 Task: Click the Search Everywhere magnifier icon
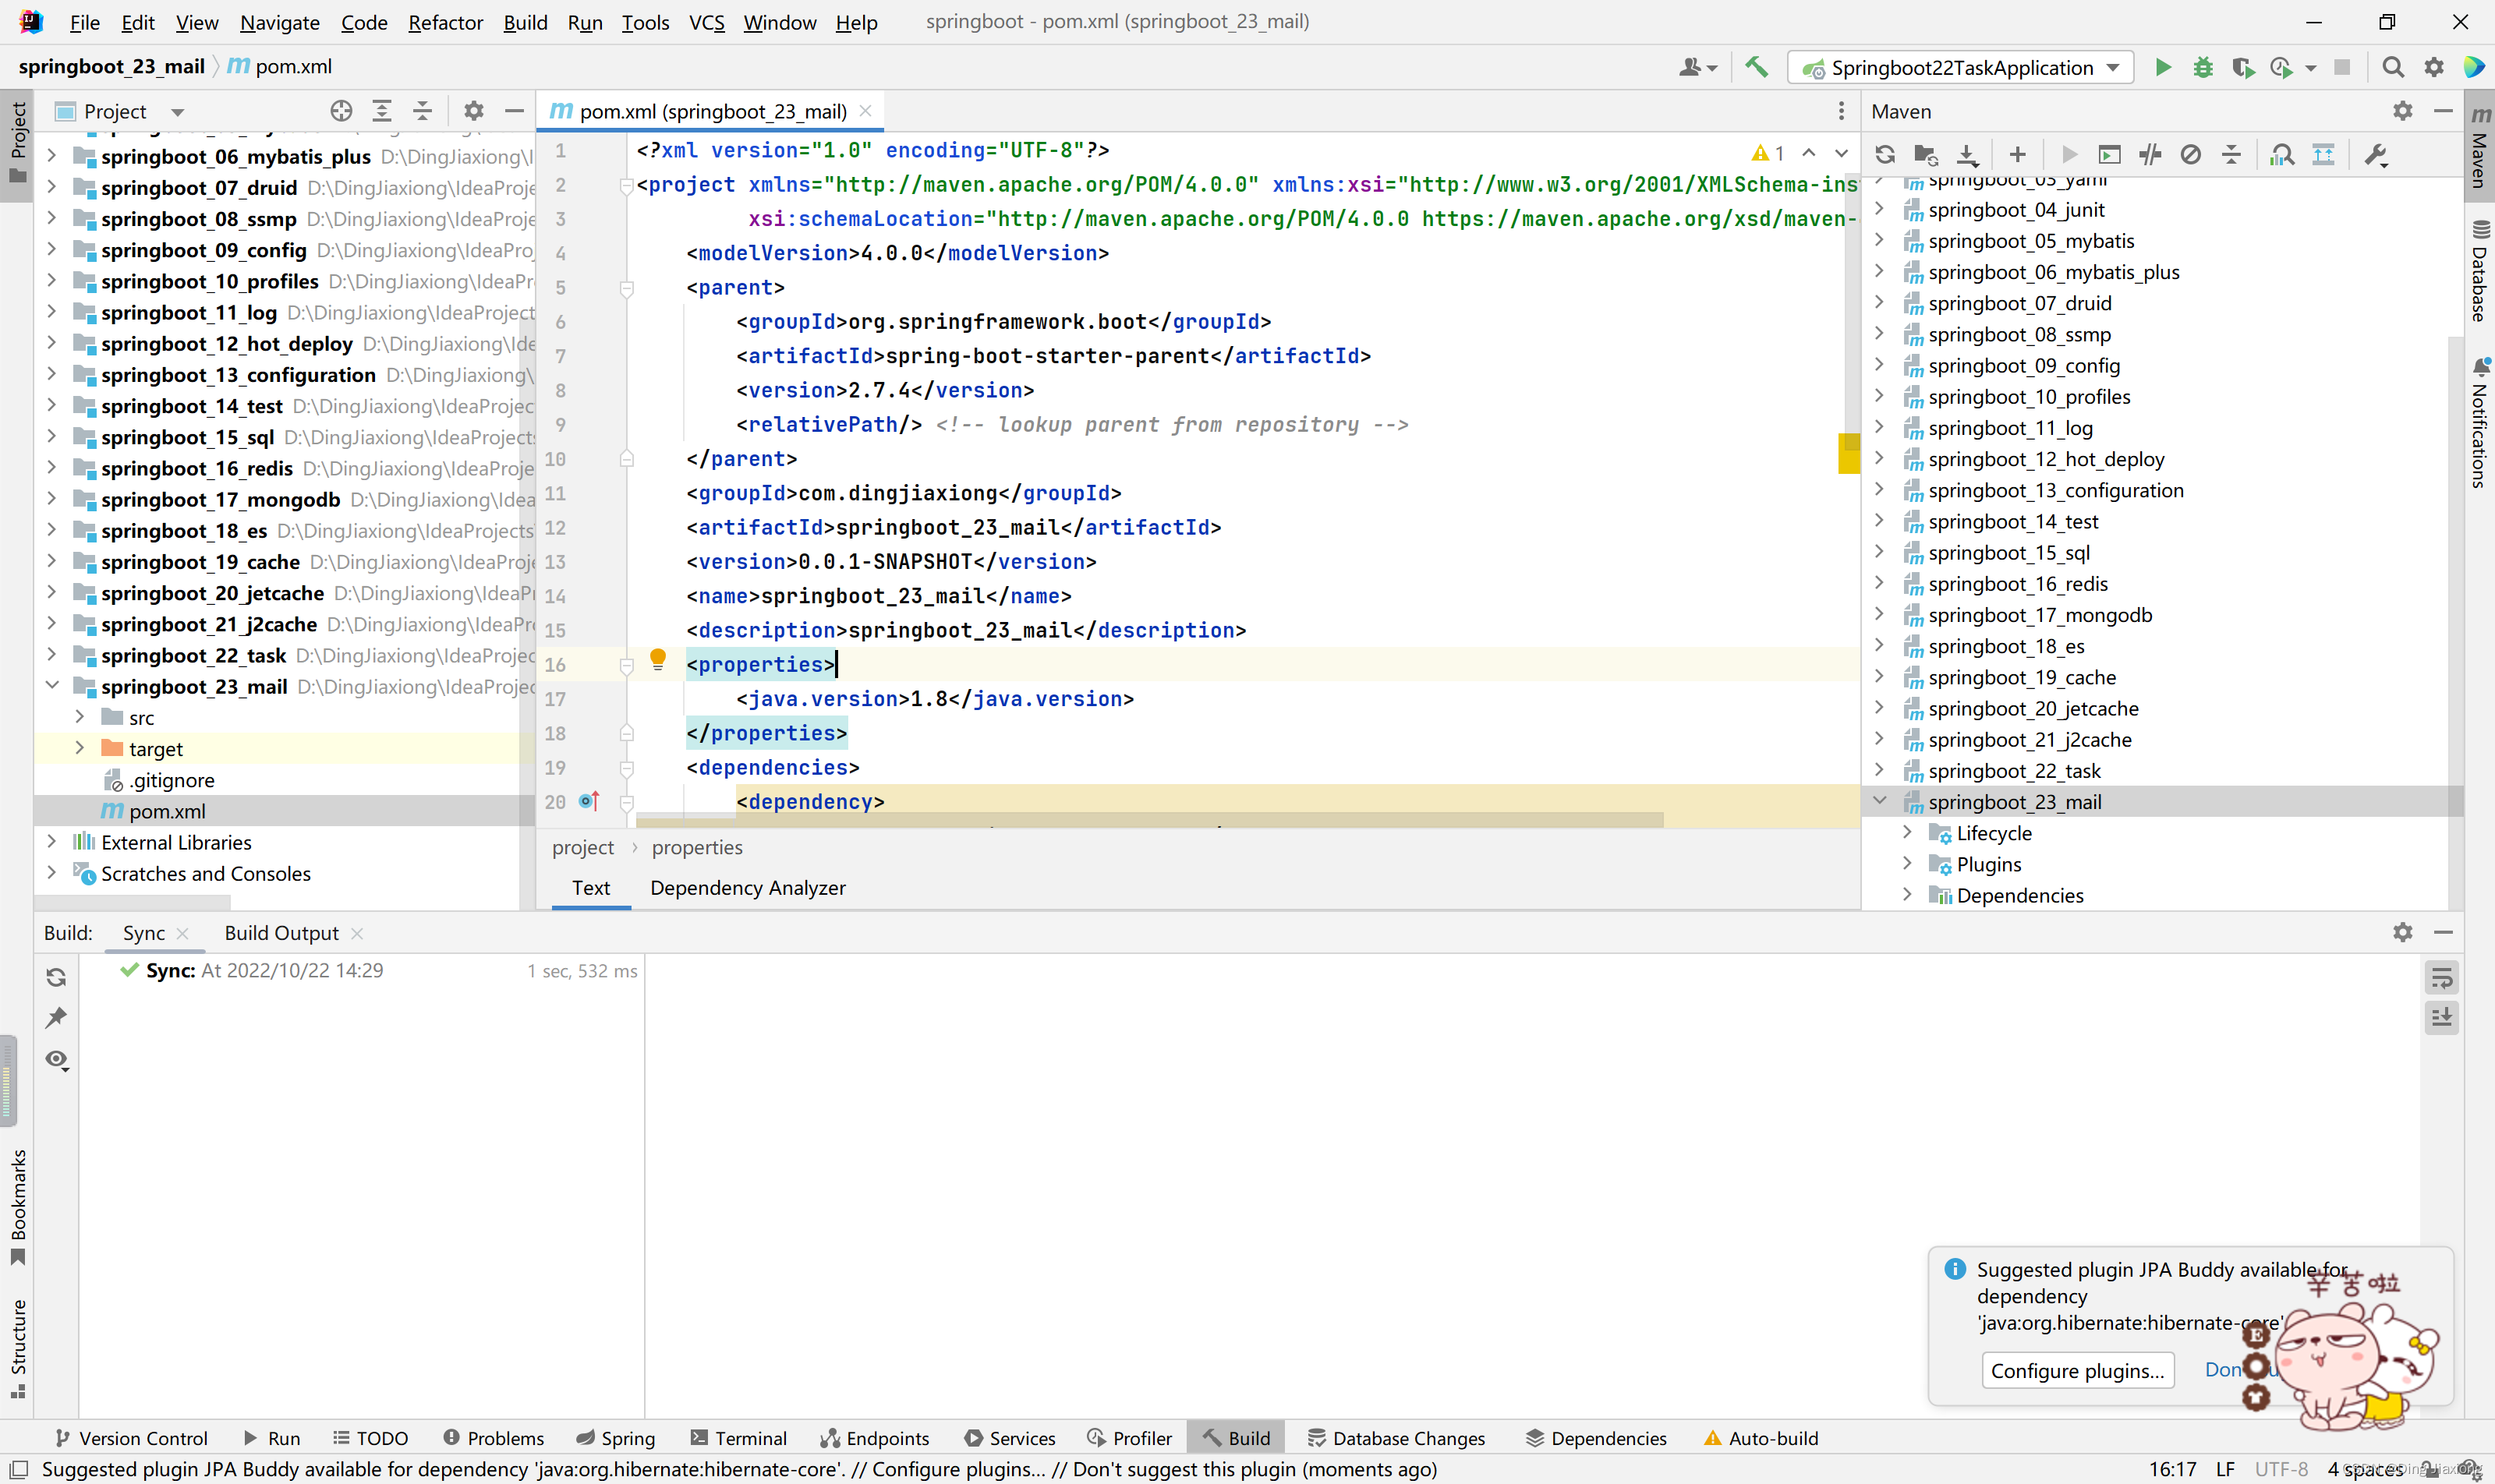tap(2392, 67)
